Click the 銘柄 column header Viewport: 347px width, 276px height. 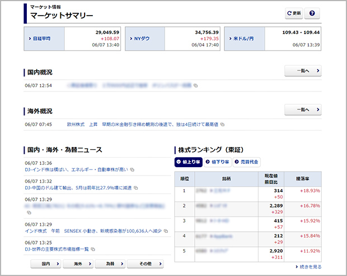coord(227,179)
